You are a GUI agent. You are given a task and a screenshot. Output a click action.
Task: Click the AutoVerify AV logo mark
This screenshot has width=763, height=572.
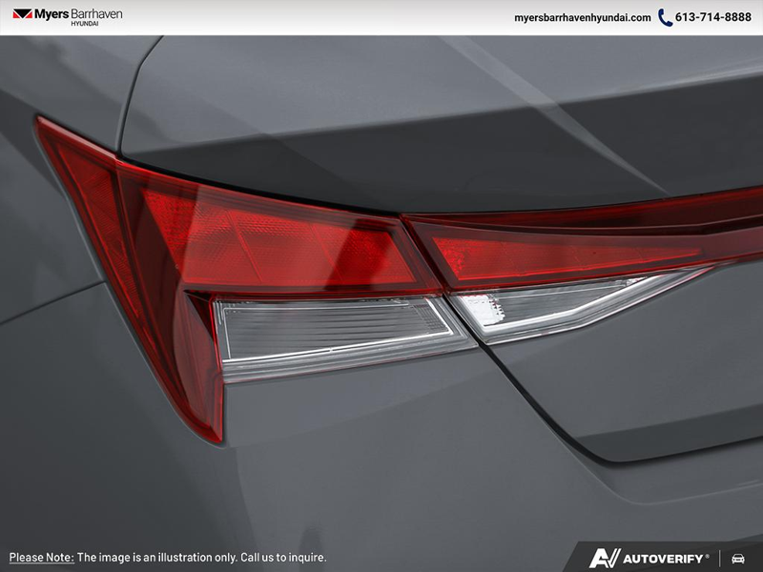coord(604,558)
